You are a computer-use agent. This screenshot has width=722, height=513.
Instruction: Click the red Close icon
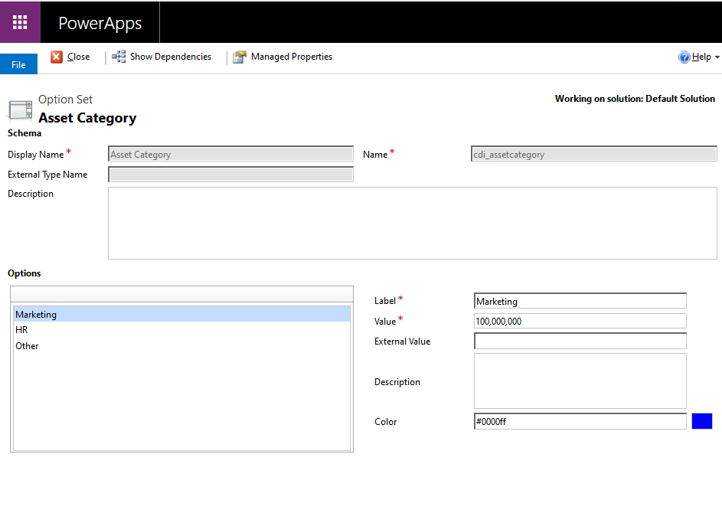[57, 57]
